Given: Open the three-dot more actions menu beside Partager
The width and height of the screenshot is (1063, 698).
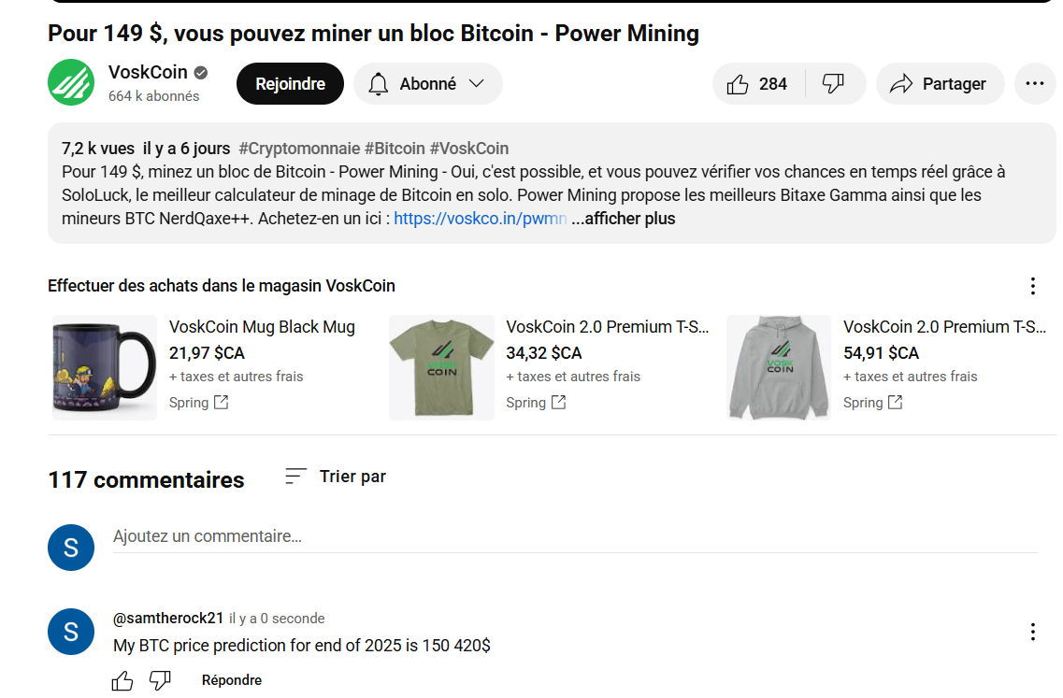Looking at the screenshot, I should coord(1035,84).
